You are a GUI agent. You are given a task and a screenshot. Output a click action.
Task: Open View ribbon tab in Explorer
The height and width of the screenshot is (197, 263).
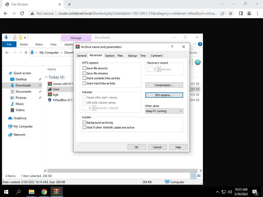pos(53,44)
